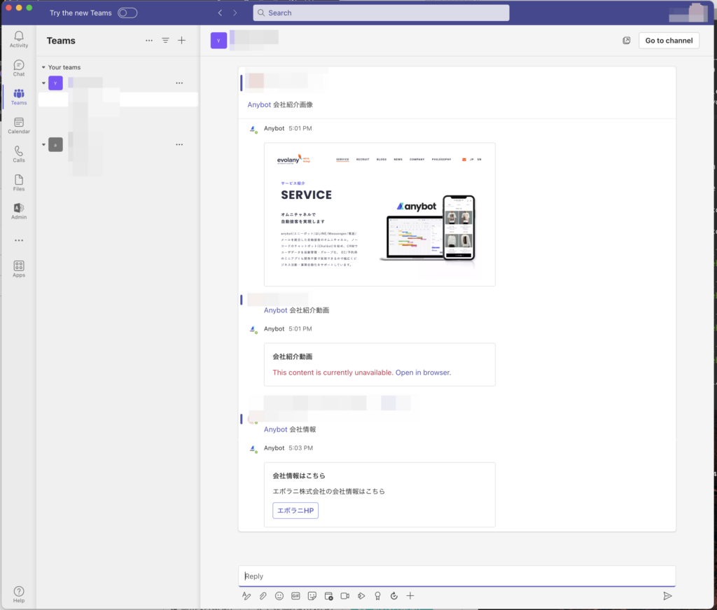Insert a GIF using GIF icon

(x=295, y=596)
